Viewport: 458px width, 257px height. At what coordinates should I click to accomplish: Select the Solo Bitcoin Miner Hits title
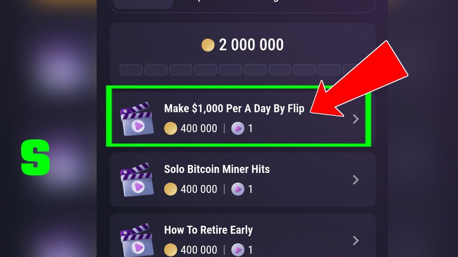coord(217,169)
